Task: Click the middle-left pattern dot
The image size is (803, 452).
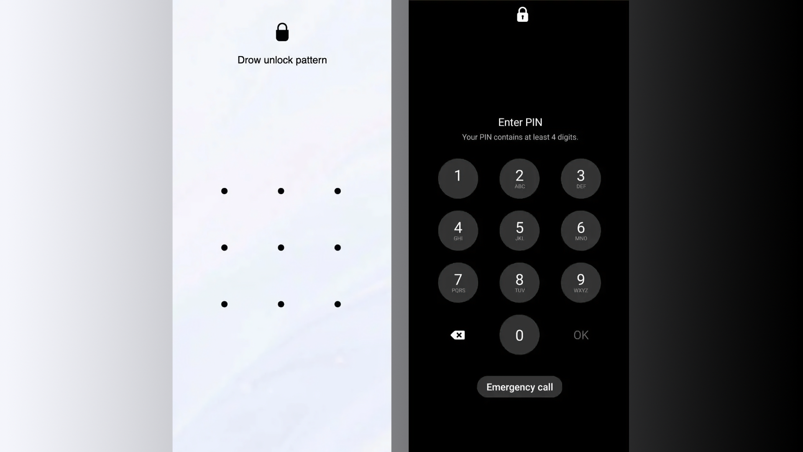Action: [224, 248]
